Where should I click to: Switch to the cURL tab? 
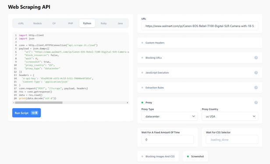click(21, 23)
